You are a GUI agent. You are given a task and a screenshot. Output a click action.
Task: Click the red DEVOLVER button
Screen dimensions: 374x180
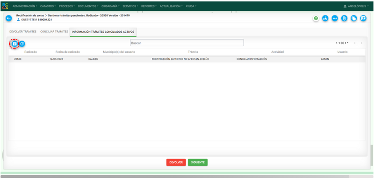pos(176,162)
